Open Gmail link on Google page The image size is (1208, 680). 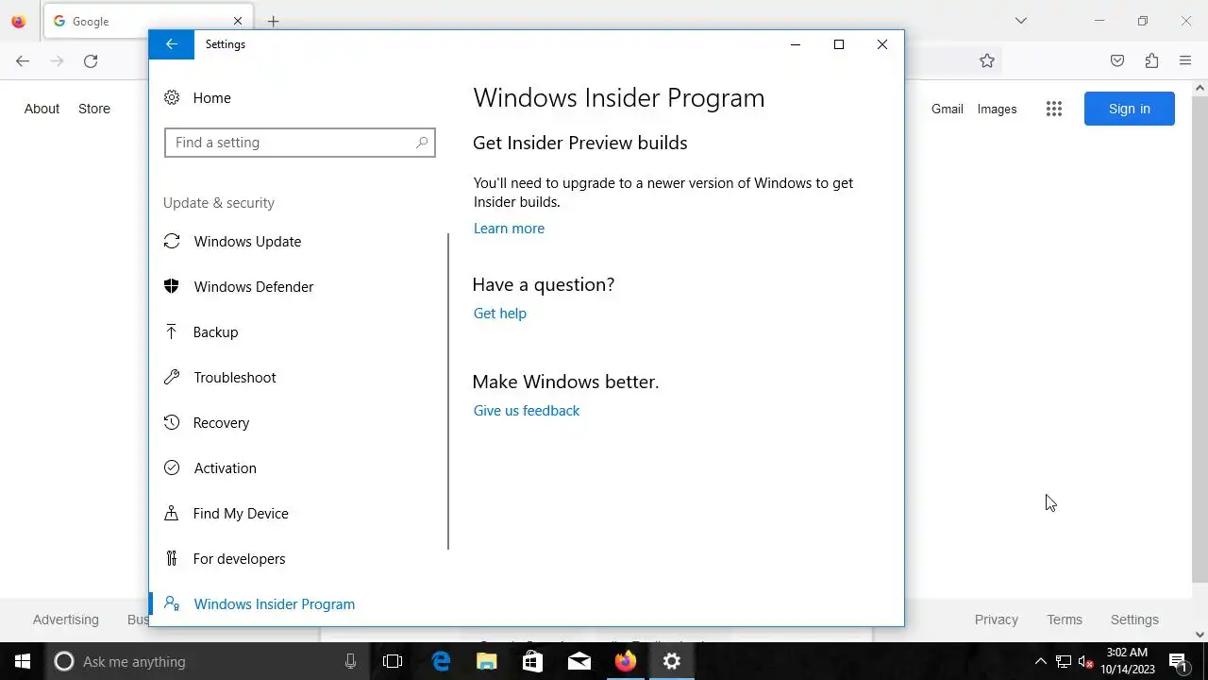point(948,109)
